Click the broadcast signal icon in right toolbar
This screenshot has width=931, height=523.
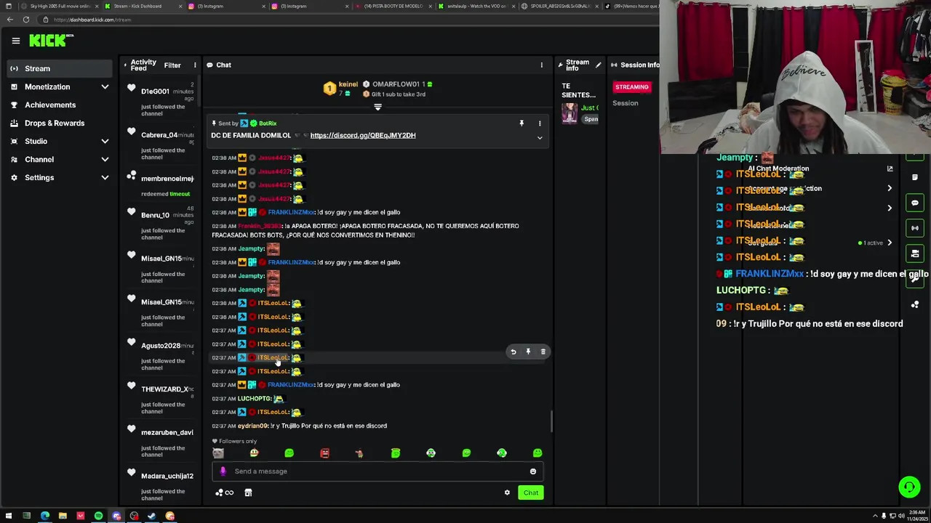(915, 228)
